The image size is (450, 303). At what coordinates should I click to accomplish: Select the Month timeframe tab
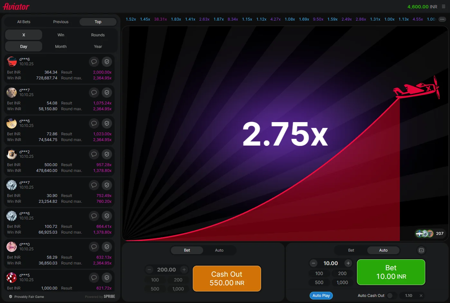[61, 46]
